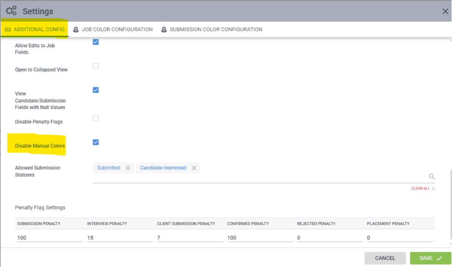The height and width of the screenshot is (267, 452).
Task: Switch to Job Color Configuration tab
Action: tap(117, 29)
